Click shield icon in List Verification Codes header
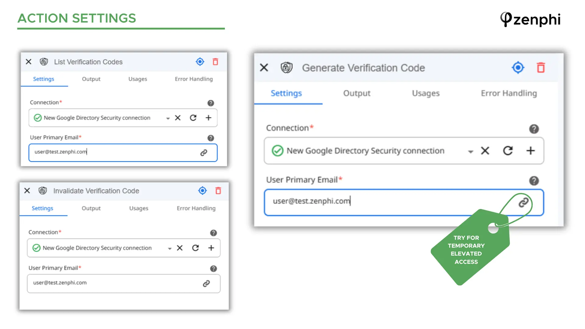The height and width of the screenshot is (329, 585). (44, 62)
